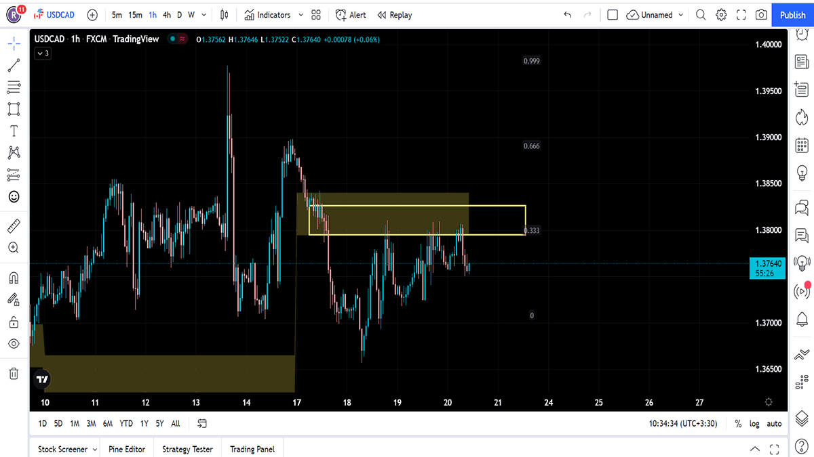This screenshot has height=457, width=814.
Task: Open the Alerts bell in right sidebar
Action: (x=801, y=318)
